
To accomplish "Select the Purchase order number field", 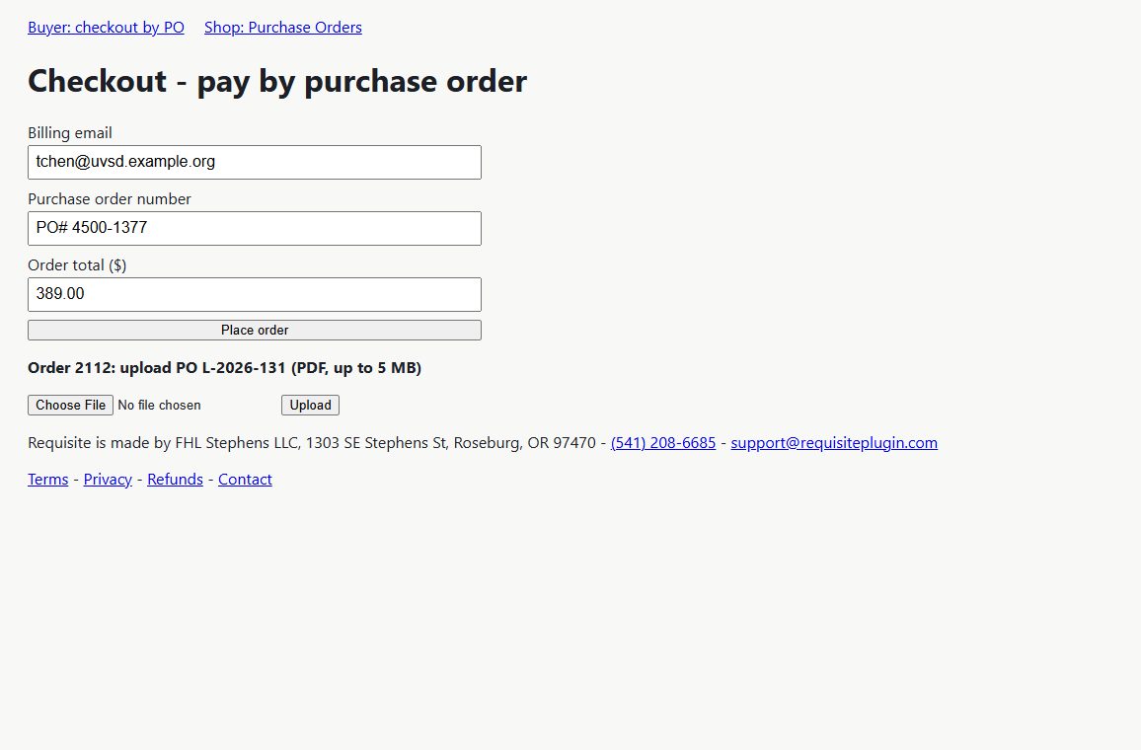I will [255, 228].
